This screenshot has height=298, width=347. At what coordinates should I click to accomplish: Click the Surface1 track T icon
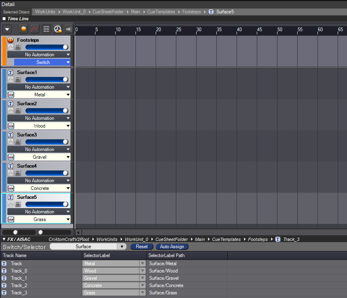pos(11,72)
